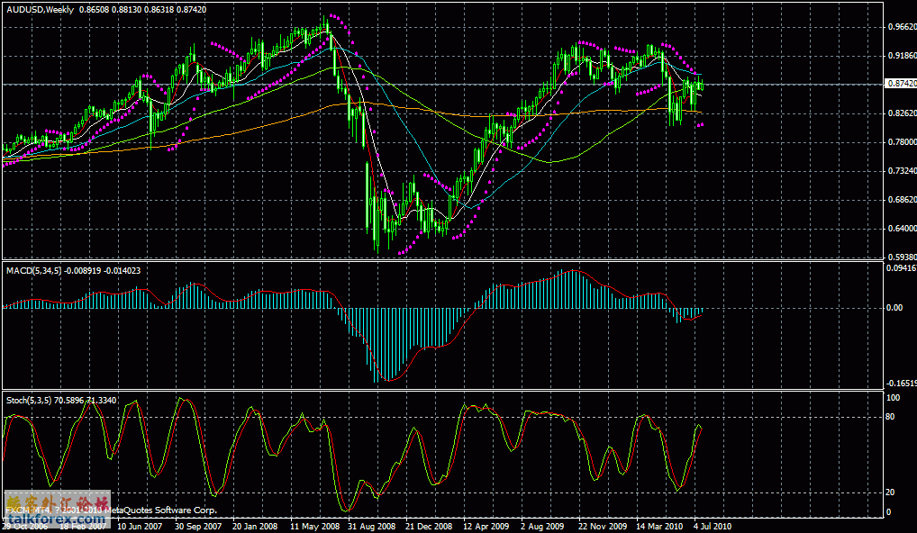Click price axis value 0.64000
This screenshot has width=917, height=533.
point(902,228)
